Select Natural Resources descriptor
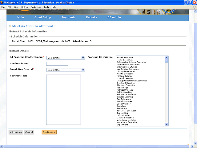This screenshot has width=197, height=148. (x=126, y=78)
